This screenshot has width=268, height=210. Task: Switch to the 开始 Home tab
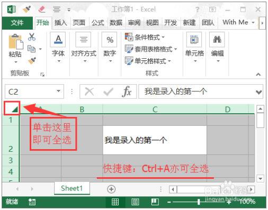tap(42, 23)
